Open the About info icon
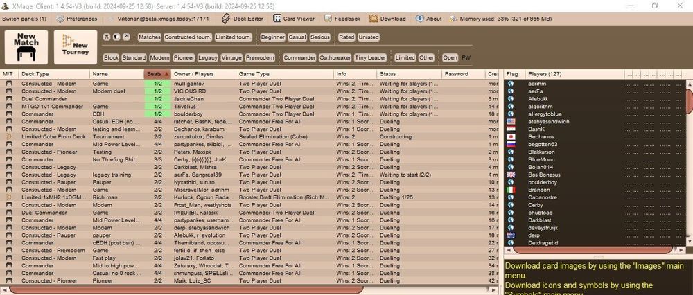693x295 pixels. [x=419, y=19]
